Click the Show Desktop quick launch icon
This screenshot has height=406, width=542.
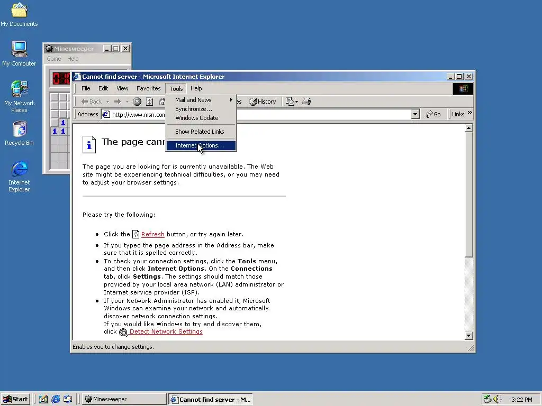click(43, 400)
